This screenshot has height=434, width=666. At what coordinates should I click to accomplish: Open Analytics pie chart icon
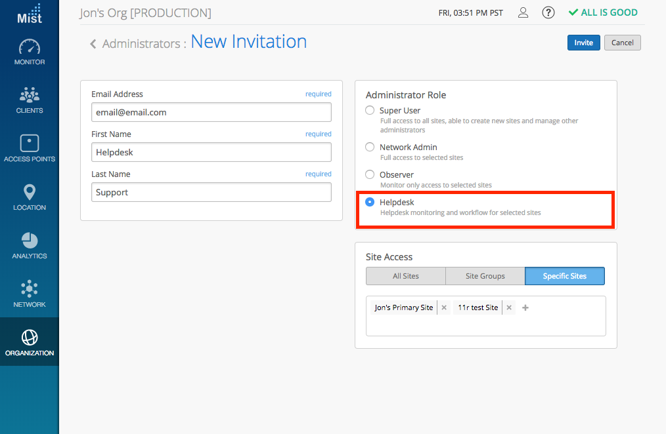[x=30, y=241]
